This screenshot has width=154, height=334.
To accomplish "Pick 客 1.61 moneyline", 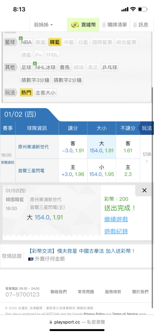I will coord(128,147).
